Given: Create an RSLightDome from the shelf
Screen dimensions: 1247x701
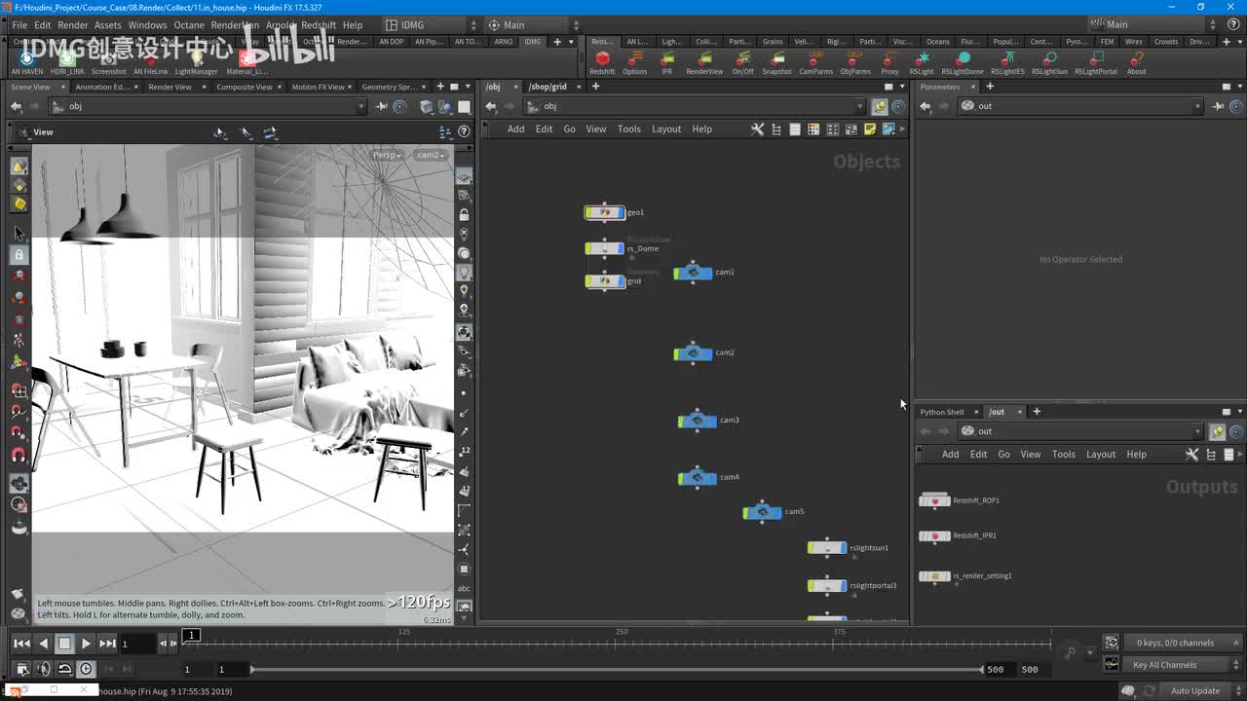Looking at the screenshot, I should [x=962, y=60].
